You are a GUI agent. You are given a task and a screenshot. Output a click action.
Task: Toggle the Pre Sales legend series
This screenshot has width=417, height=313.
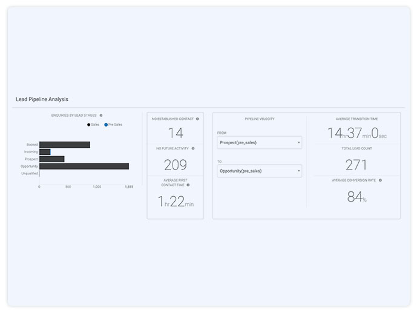pyautogui.click(x=113, y=125)
